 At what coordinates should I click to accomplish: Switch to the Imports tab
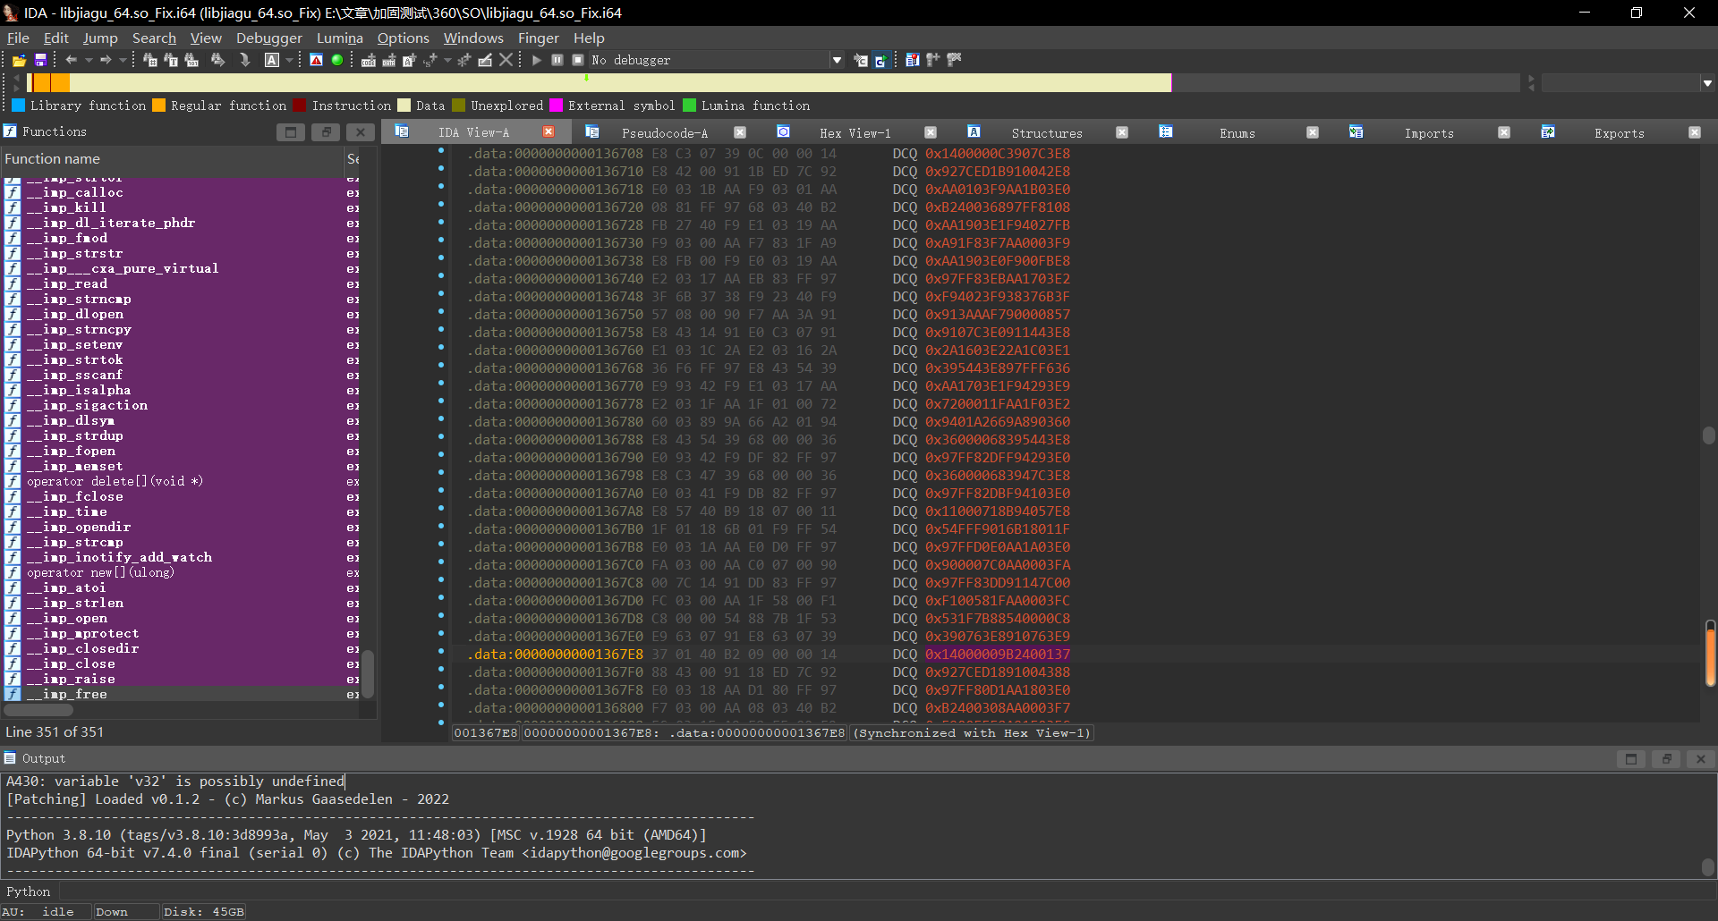[x=1429, y=132]
